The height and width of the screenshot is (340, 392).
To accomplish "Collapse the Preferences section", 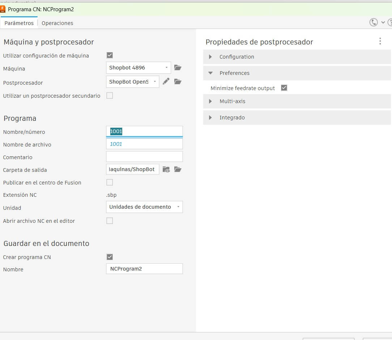I will (x=297, y=73).
